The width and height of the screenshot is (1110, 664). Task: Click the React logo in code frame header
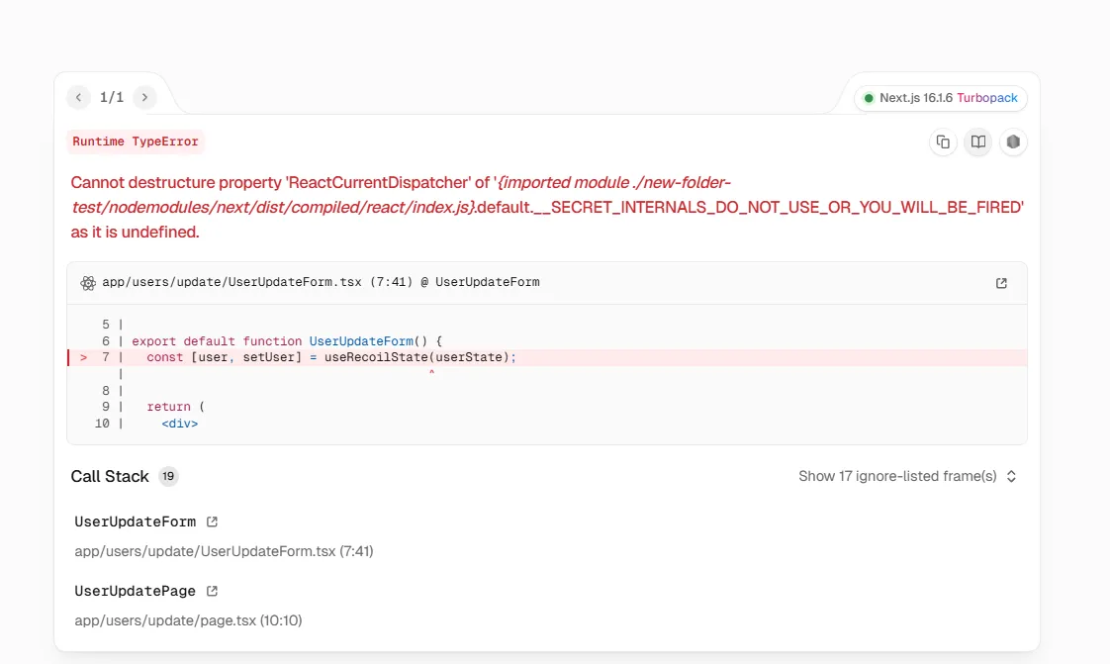tap(88, 283)
